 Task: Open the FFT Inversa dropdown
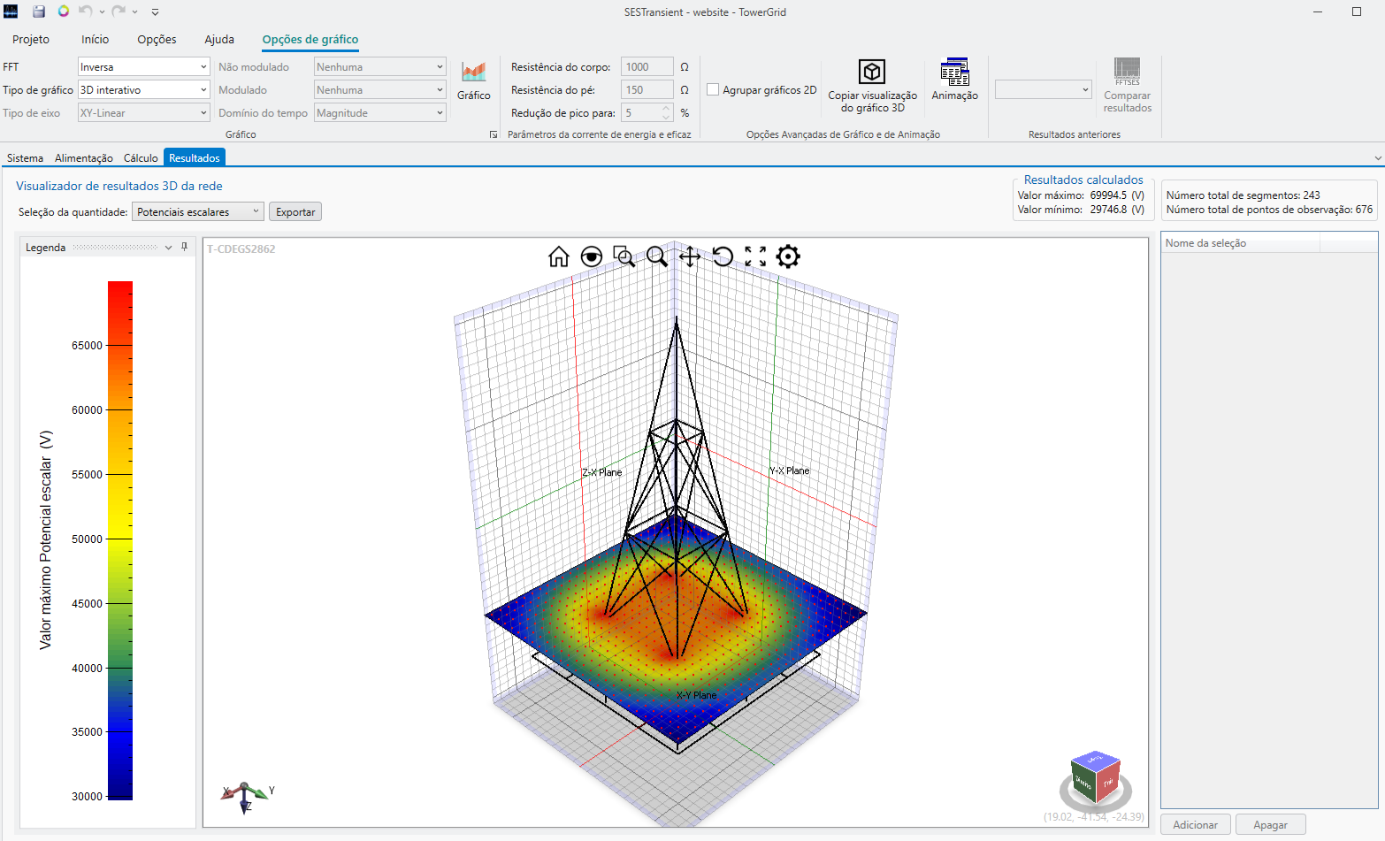pos(143,67)
